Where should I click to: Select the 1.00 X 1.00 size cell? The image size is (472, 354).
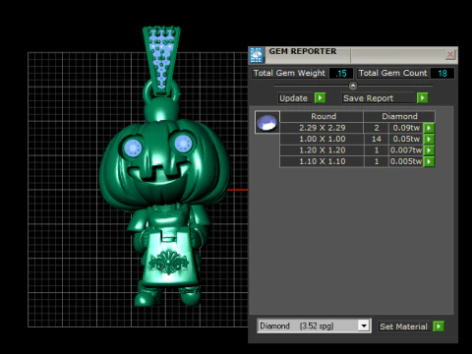click(322, 139)
